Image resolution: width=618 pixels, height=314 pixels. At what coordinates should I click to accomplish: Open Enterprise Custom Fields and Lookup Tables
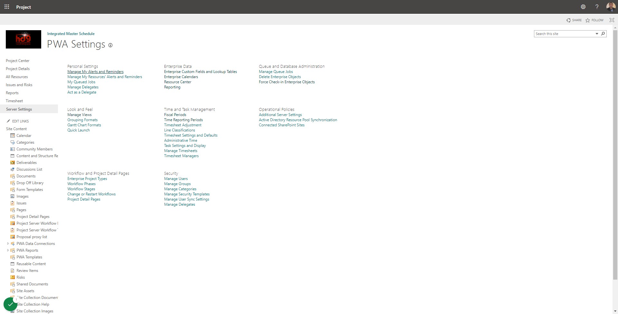pos(201,72)
